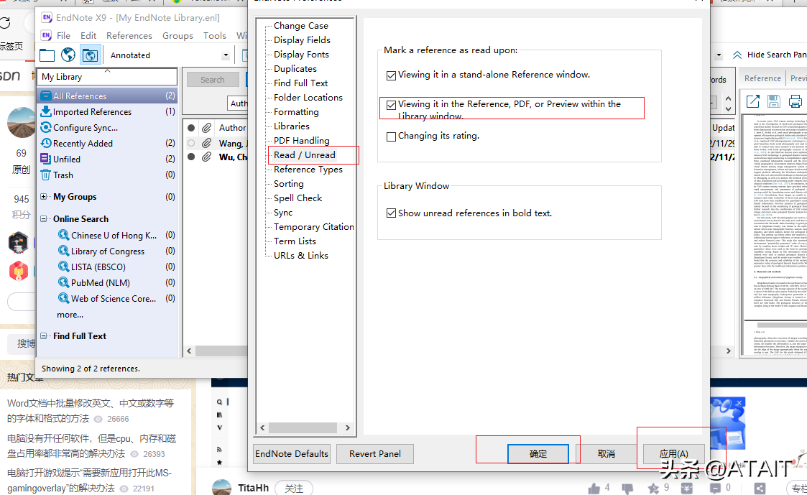Switch to Local Library Mode folder icon
Screen dimensions: 807x495
pyautogui.click(x=47, y=55)
